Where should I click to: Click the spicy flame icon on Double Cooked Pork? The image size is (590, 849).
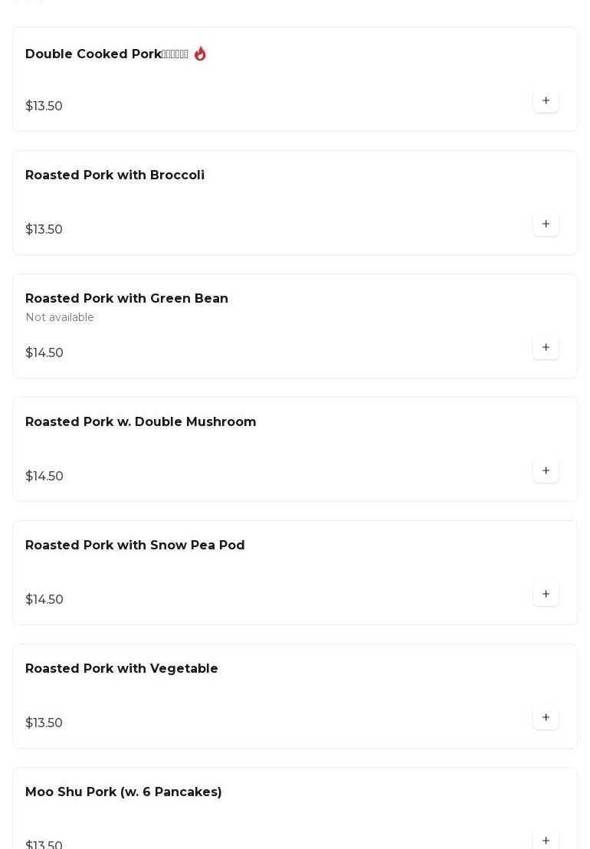tap(200, 54)
